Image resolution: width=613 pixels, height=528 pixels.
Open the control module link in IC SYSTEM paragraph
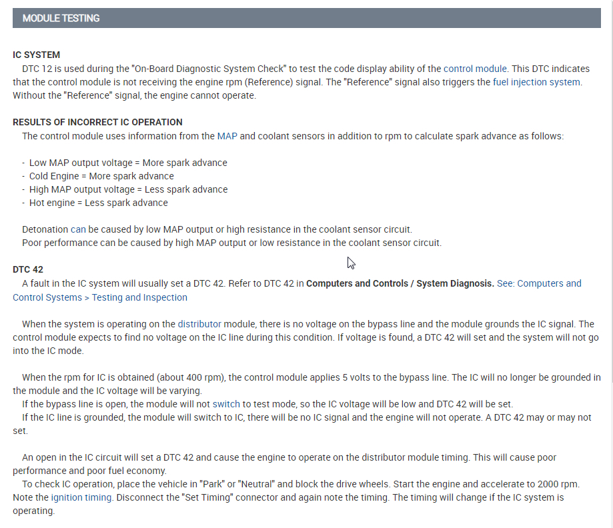click(x=475, y=69)
